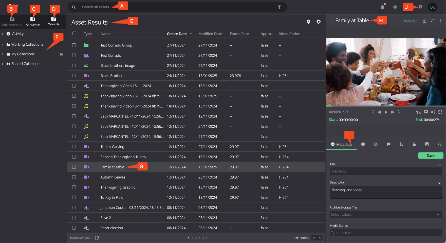Open the notifications bell

pos(382,7)
